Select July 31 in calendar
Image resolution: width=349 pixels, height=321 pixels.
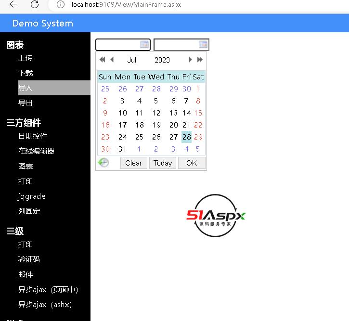click(122, 149)
